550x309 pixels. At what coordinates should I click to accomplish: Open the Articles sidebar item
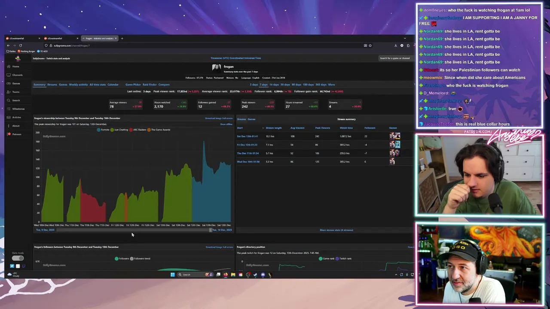tap(14, 117)
